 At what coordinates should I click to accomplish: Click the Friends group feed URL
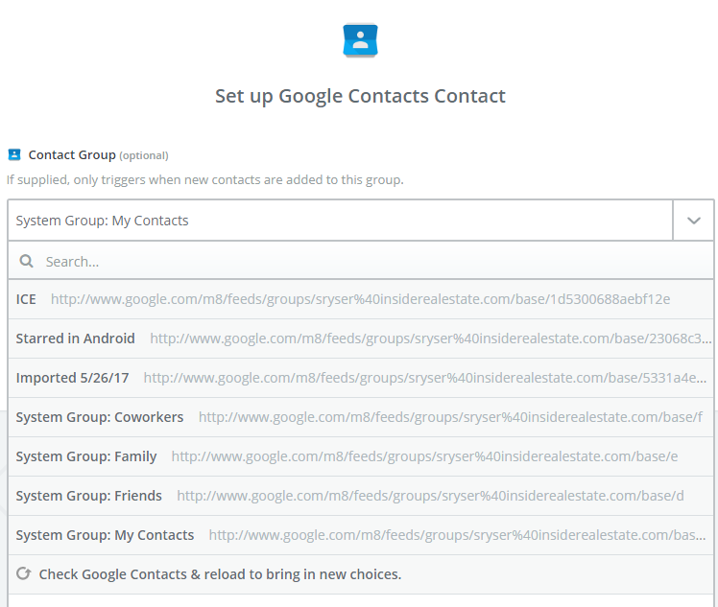(430, 496)
